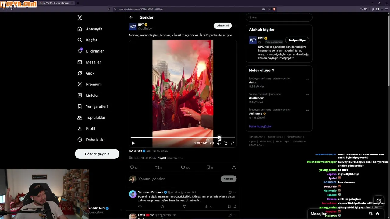390x219 pixels.
Task: Open Yatırımcı Yazılımcı profile name
Action: [151, 192]
